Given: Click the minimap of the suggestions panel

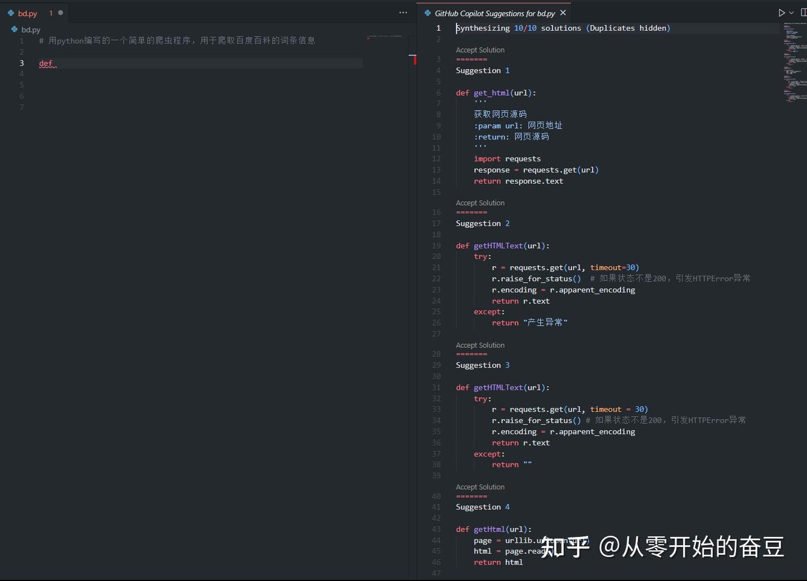Looking at the screenshot, I should [x=794, y=62].
